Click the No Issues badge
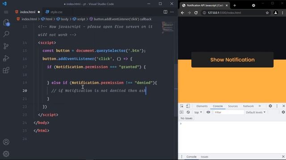Screen dimensions: 286x160 (186, 118)
